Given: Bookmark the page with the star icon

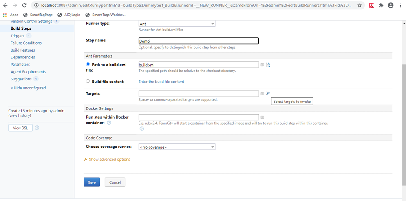Looking at the screenshot, I should coord(360,5).
